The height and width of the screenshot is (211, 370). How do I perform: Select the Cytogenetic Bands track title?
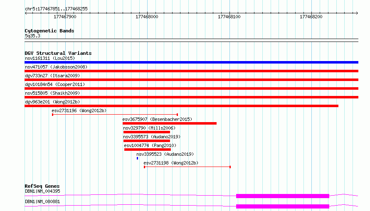pos(49,31)
